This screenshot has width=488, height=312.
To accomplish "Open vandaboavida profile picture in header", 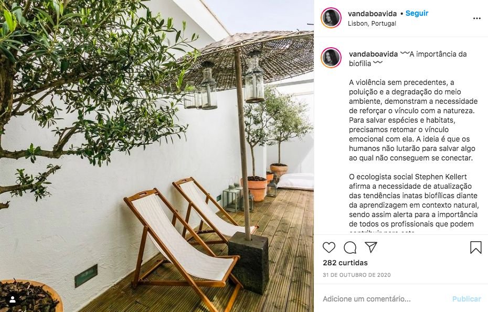I will (x=331, y=18).
